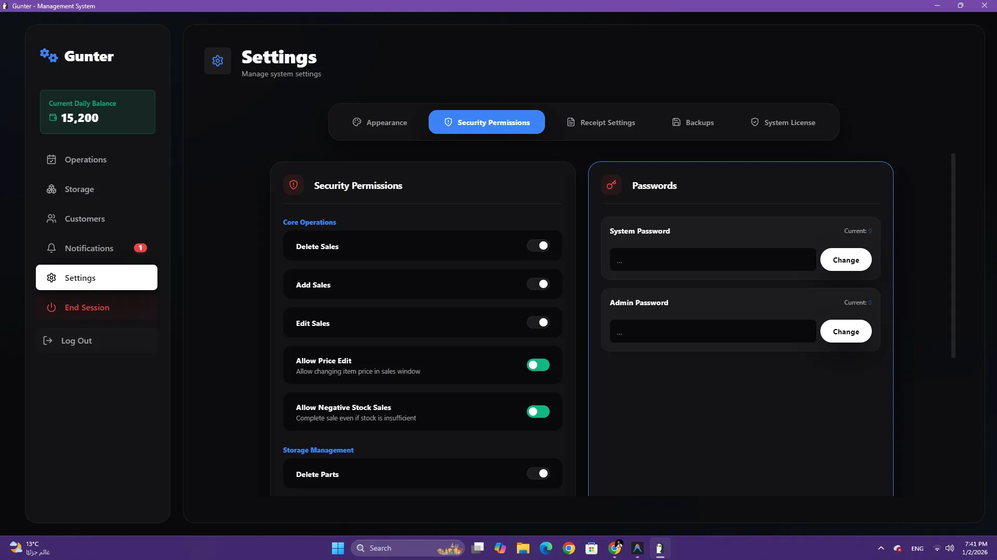Focus the Admin Password input field
Screen dimensions: 997x560
[x=713, y=331]
